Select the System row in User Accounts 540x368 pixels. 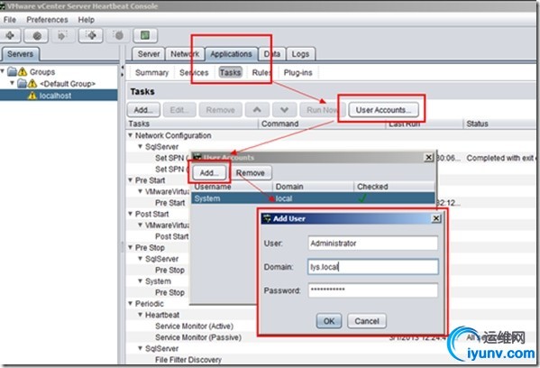[313, 198]
